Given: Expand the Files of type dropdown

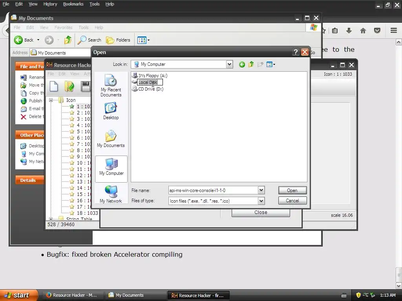Looking at the screenshot, I should [261, 201].
